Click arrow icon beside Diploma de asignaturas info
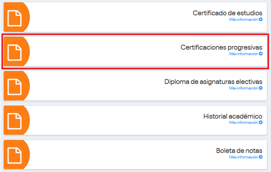Screen dimensions: 271x172 pyautogui.click(x=261, y=88)
